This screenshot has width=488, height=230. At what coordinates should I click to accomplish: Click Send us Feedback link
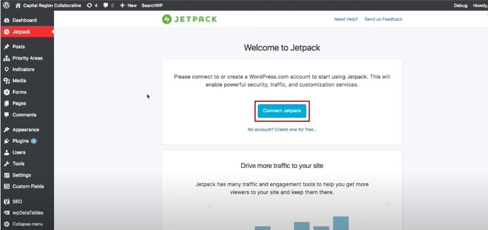point(383,19)
